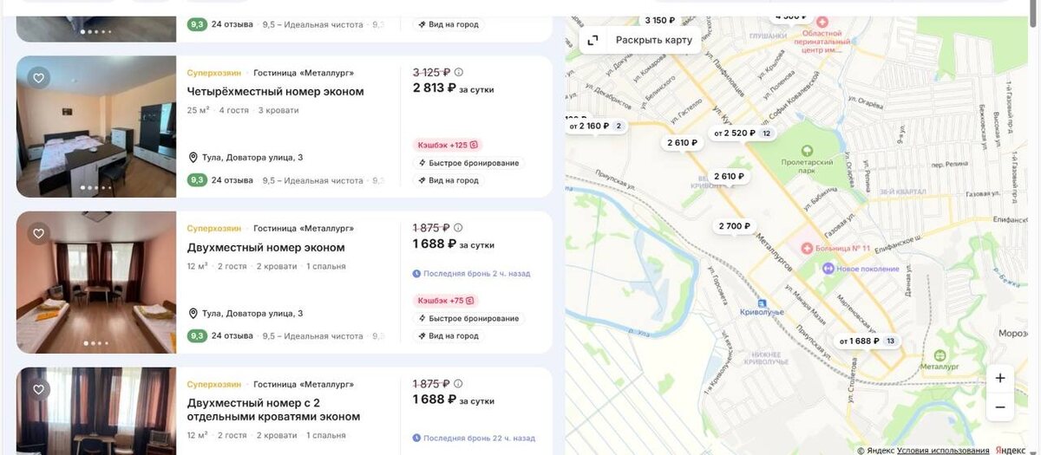Click Последняя бронь 22 ч. назад clock label
Image resolution: width=1041 pixels, height=455 pixels.
click(x=474, y=439)
